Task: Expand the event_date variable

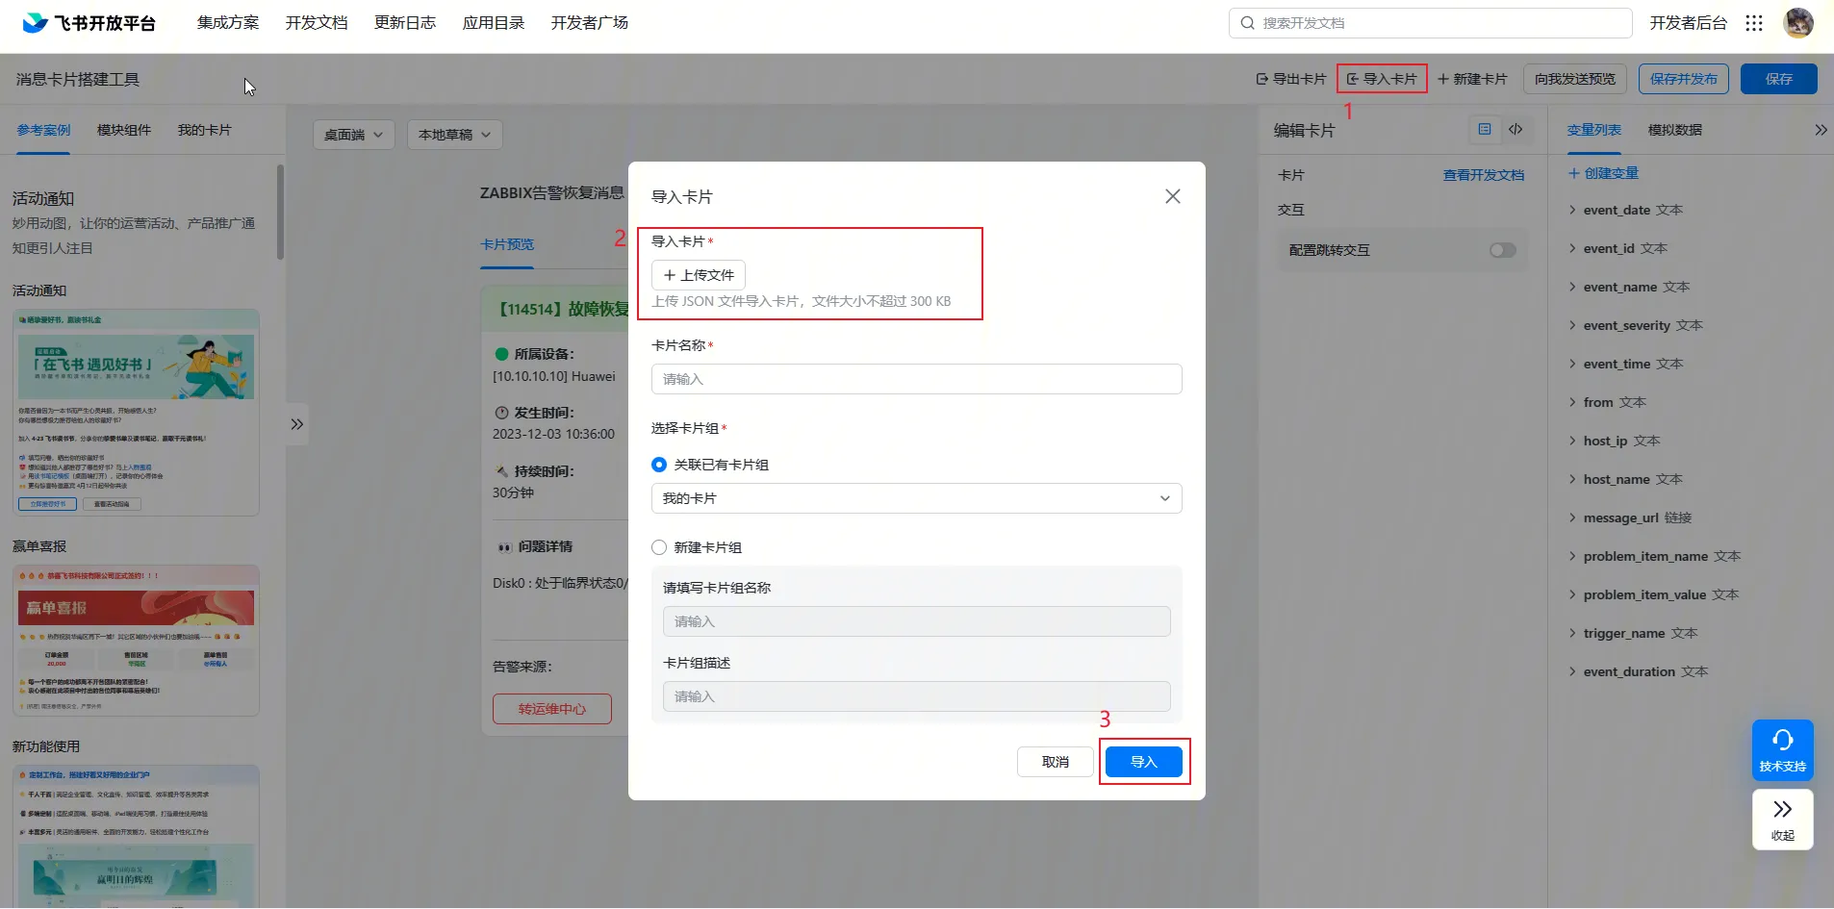Action: (x=1572, y=210)
